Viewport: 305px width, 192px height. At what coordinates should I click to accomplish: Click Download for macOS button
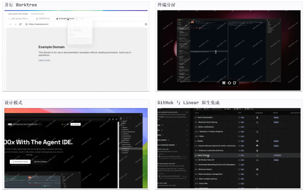(x=20, y=162)
